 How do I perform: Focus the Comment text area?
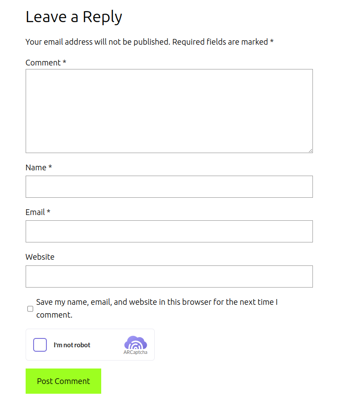tap(169, 111)
